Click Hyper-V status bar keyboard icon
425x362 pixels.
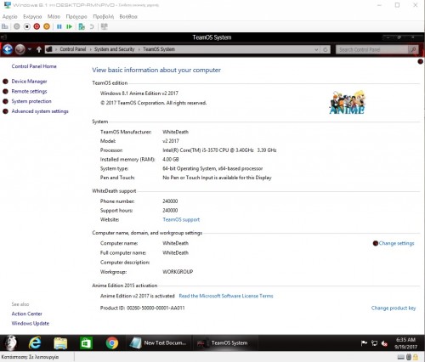[x=400, y=357]
